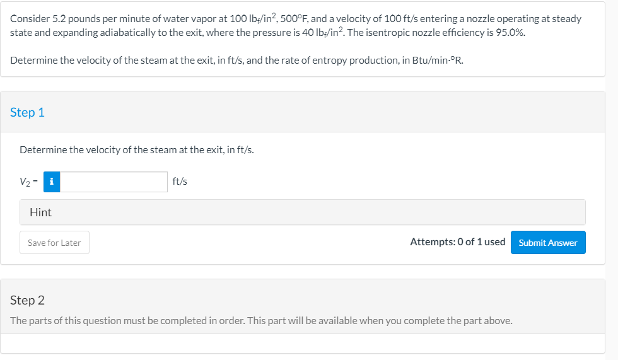The width and height of the screenshot is (618, 360).
Task: Click the word Hint in the hint bar
Action: pos(40,212)
